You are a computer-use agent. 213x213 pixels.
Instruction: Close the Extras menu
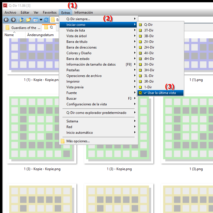point(66,12)
